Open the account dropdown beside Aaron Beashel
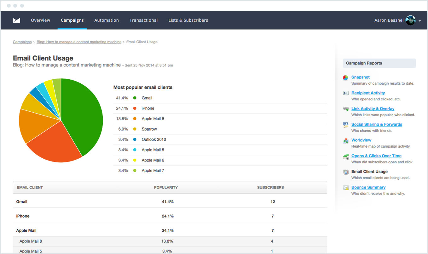The height and width of the screenshot is (254, 428). coord(419,21)
